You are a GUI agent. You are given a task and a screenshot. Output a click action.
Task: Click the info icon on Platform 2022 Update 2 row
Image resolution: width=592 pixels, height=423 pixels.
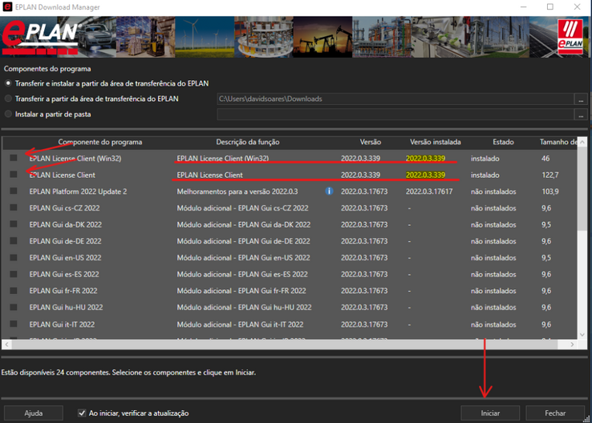click(x=329, y=191)
